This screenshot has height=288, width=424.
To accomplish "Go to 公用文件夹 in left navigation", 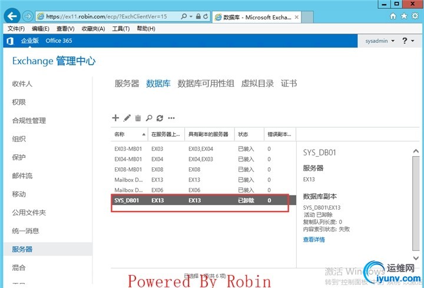I will coord(29,213).
